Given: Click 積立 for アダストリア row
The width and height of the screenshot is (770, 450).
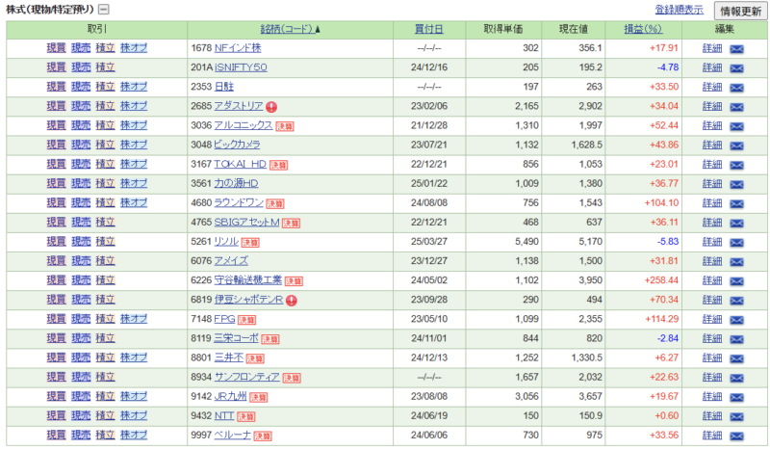Looking at the screenshot, I should tap(105, 106).
